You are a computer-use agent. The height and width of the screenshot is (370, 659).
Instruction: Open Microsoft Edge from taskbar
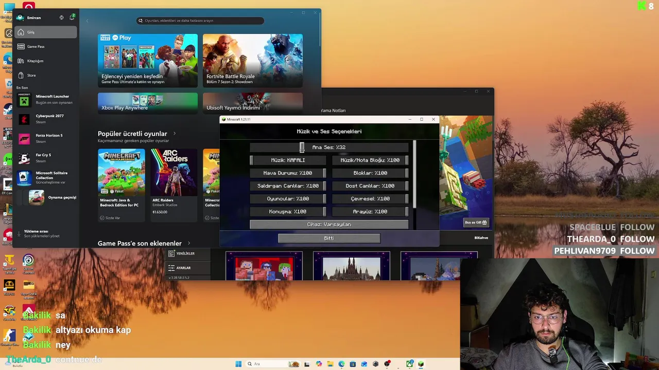[x=341, y=364]
